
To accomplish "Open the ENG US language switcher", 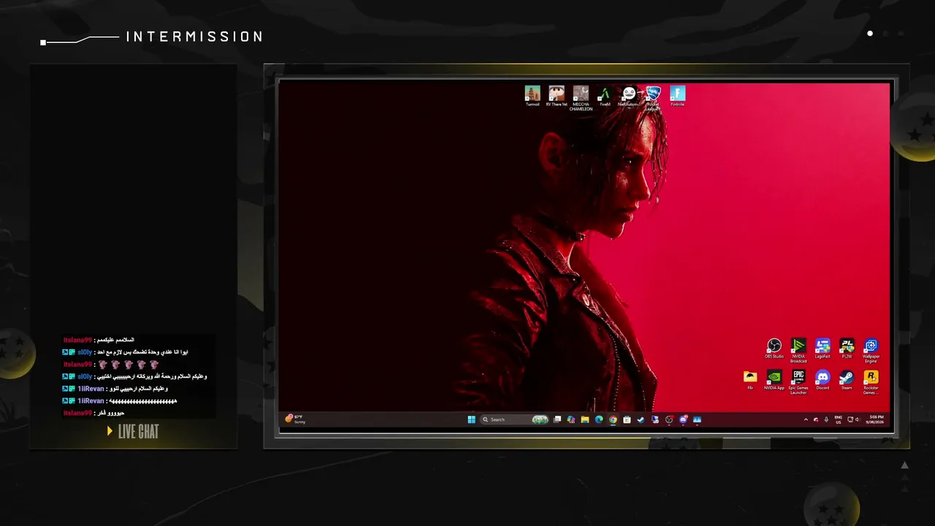I will point(839,419).
